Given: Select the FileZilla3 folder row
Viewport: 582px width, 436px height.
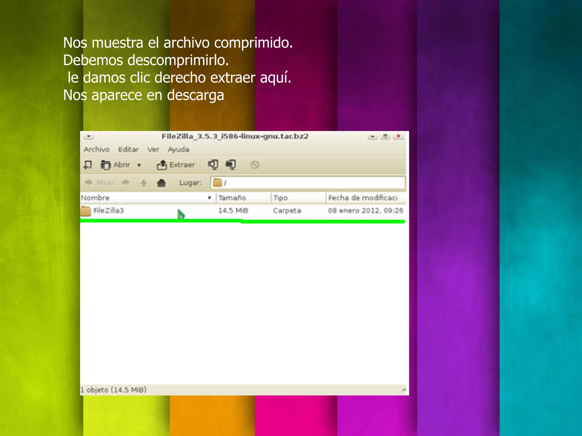Looking at the screenshot, I should (109, 211).
